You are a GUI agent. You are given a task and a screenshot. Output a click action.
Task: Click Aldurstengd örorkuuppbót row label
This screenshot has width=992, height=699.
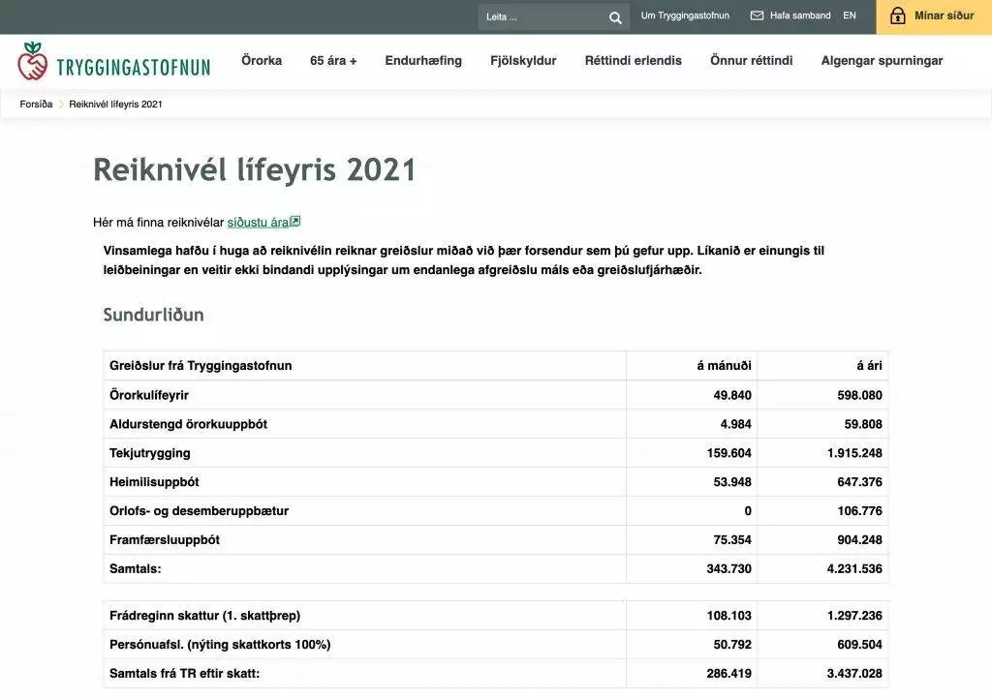(x=188, y=424)
